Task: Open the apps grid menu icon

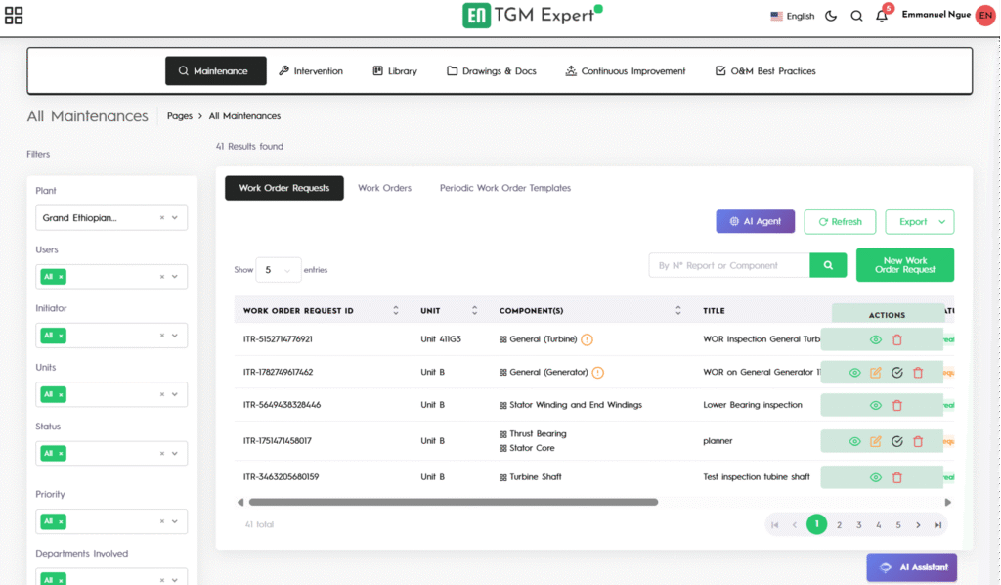Action: [14, 16]
